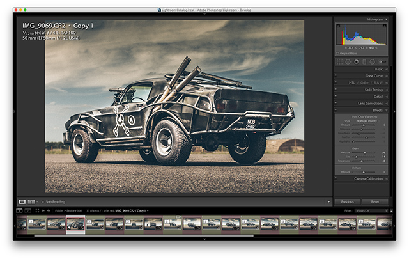409x259 pixels.
Task: Open the Grid view from filmstrip bar
Action: [x=36, y=210]
